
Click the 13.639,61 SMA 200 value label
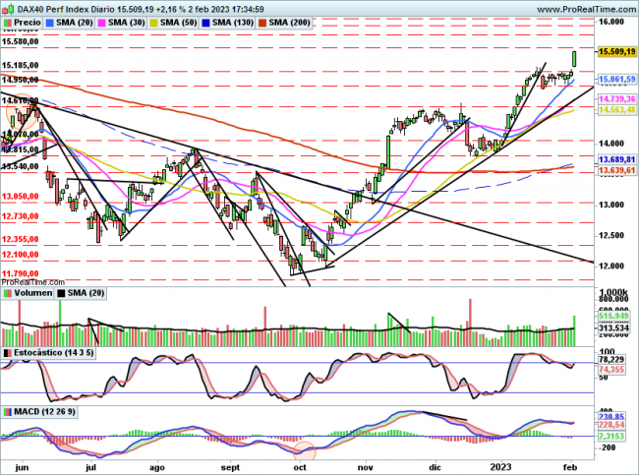pyautogui.click(x=616, y=170)
